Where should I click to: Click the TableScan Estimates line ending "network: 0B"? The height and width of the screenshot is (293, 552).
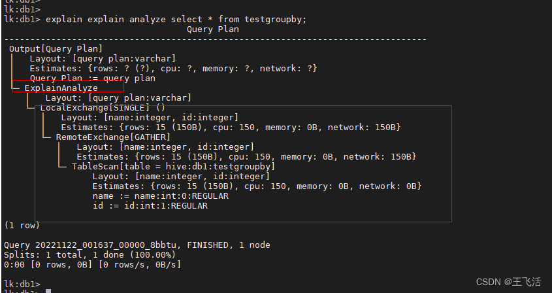pos(257,186)
